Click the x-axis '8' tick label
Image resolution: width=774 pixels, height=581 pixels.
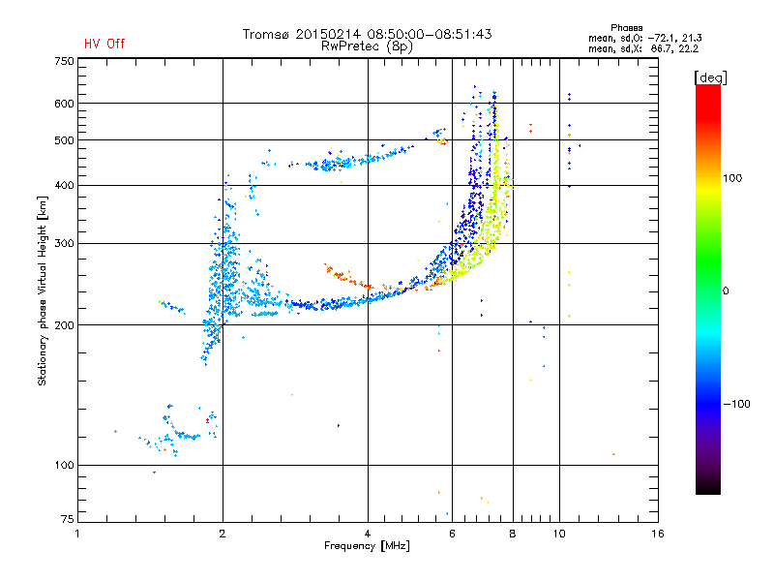pos(513,534)
